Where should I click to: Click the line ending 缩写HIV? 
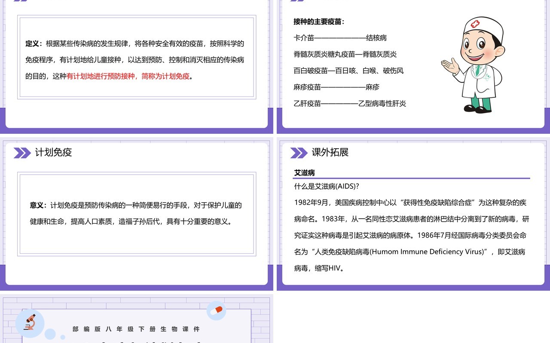pyautogui.click(x=319, y=268)
